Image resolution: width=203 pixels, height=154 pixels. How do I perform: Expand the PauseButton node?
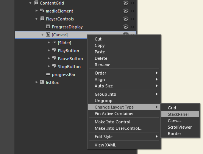[x=49, y=58]
